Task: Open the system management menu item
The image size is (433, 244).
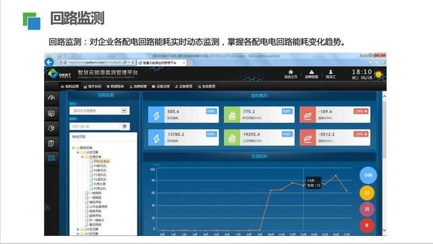Action: pos(206,87)
